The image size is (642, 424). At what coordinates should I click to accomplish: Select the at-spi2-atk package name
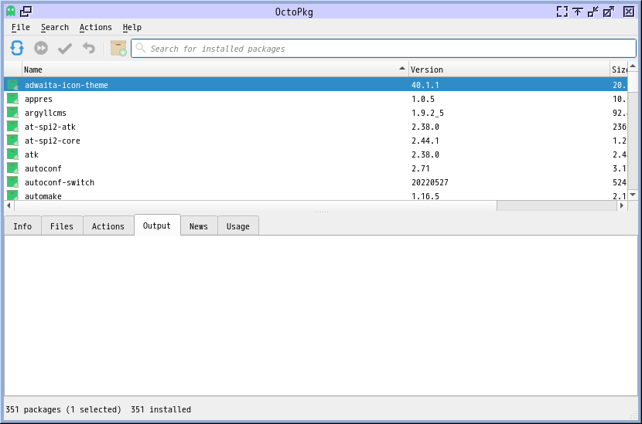[50, 127]
